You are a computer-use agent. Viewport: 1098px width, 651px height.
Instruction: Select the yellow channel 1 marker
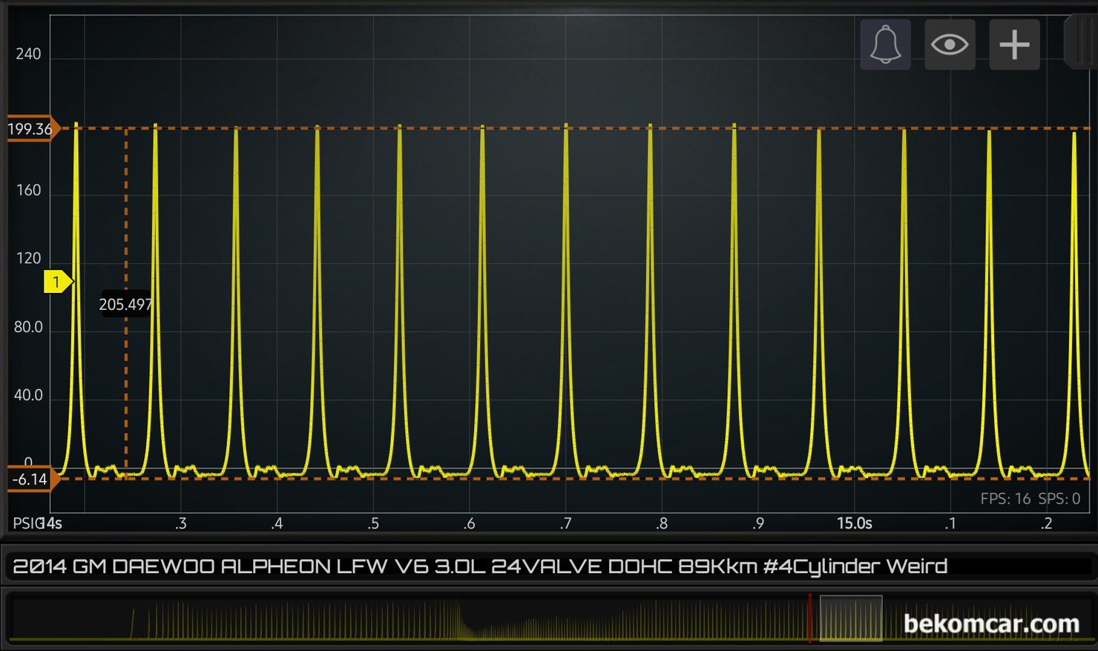tap(57, 282)
